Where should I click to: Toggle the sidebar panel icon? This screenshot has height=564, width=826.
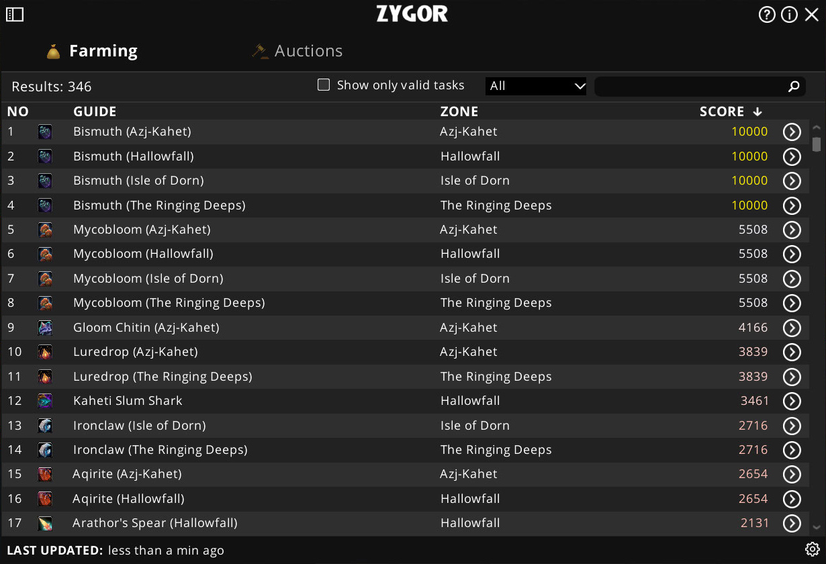(15, 14)
